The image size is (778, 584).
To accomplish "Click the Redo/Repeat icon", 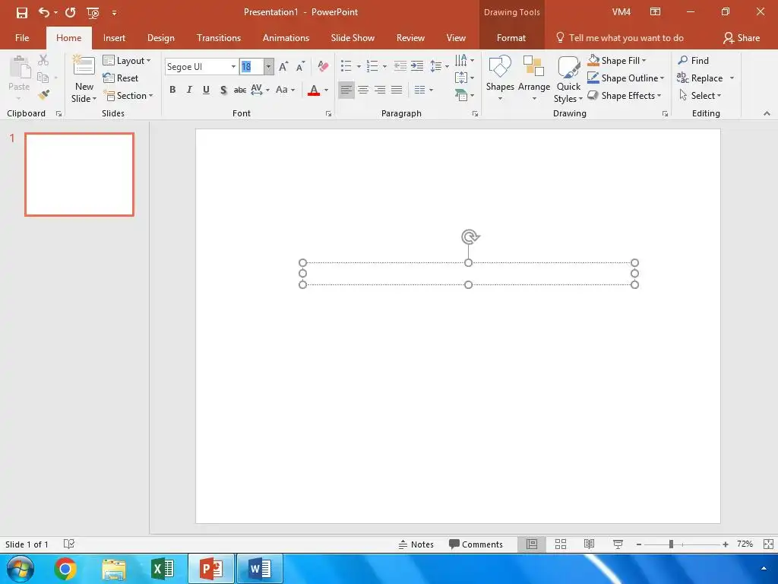I will 70,12.
